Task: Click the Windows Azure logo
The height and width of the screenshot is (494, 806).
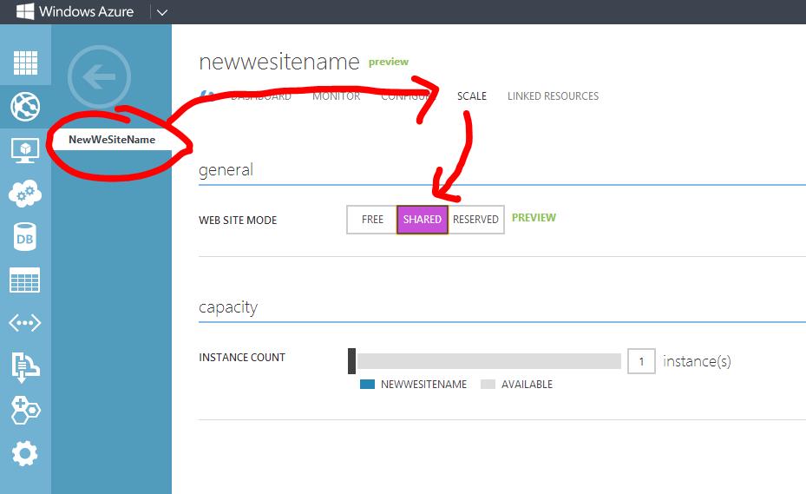Action: pos(75,11)
